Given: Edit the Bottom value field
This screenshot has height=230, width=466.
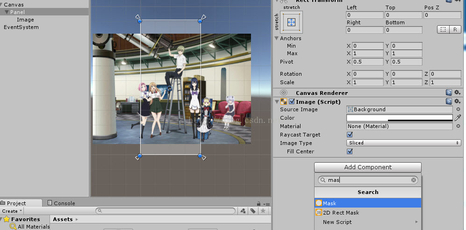Looking at the screenshot, I should coord(403,30).
